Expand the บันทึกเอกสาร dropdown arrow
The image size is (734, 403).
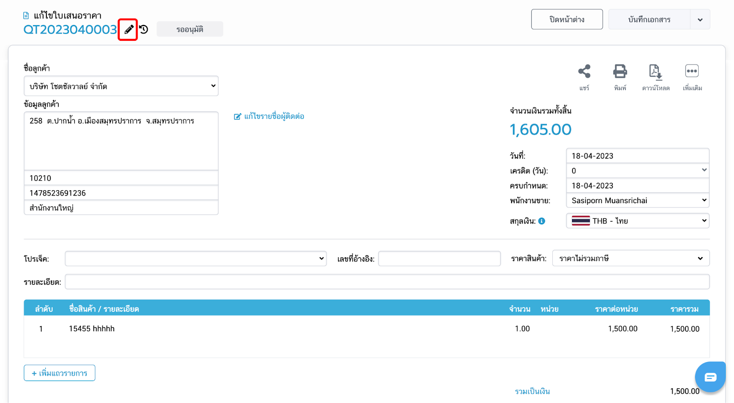coord(700,20)
